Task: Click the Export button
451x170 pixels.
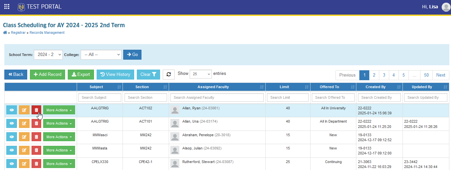Action: (x=81, y=75)
